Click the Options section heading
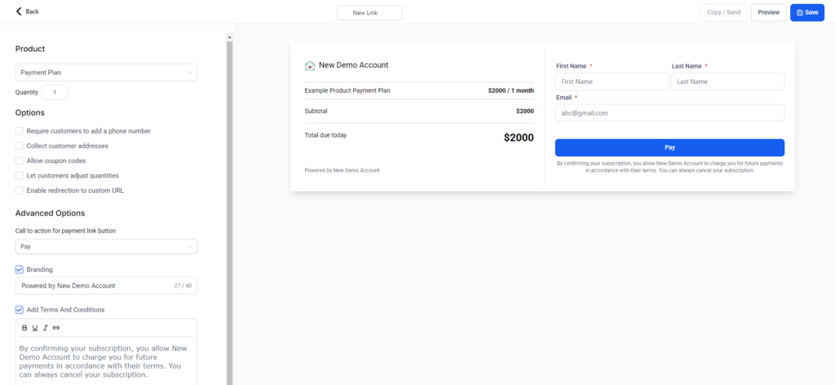This screenshot has height=385, width=835. click(30, 113)
